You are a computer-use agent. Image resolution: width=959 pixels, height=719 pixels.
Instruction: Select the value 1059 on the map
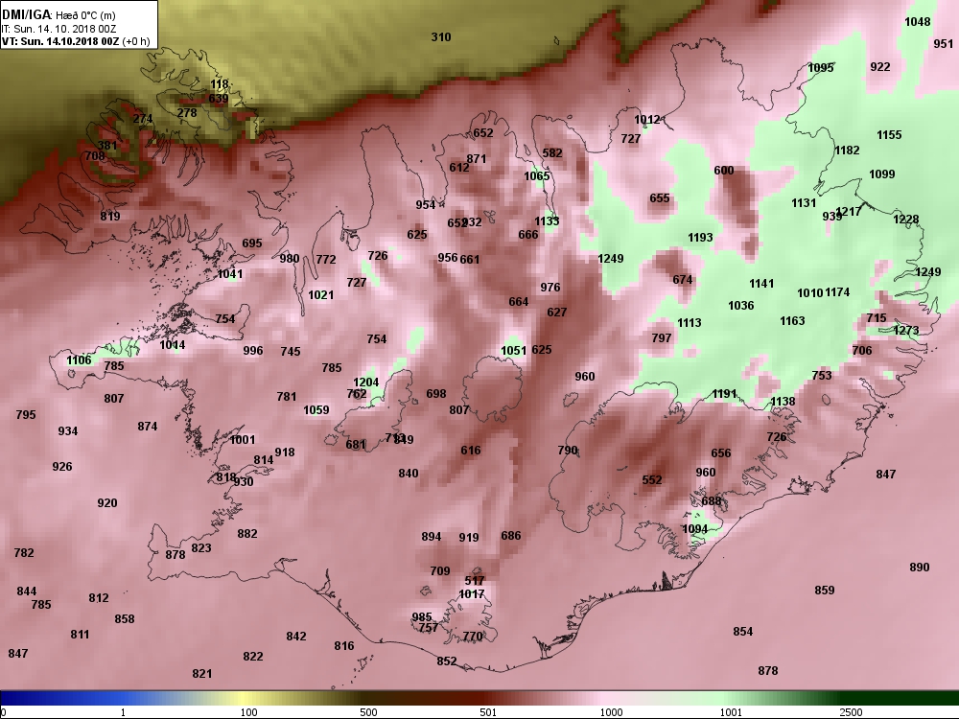point(316,410)
